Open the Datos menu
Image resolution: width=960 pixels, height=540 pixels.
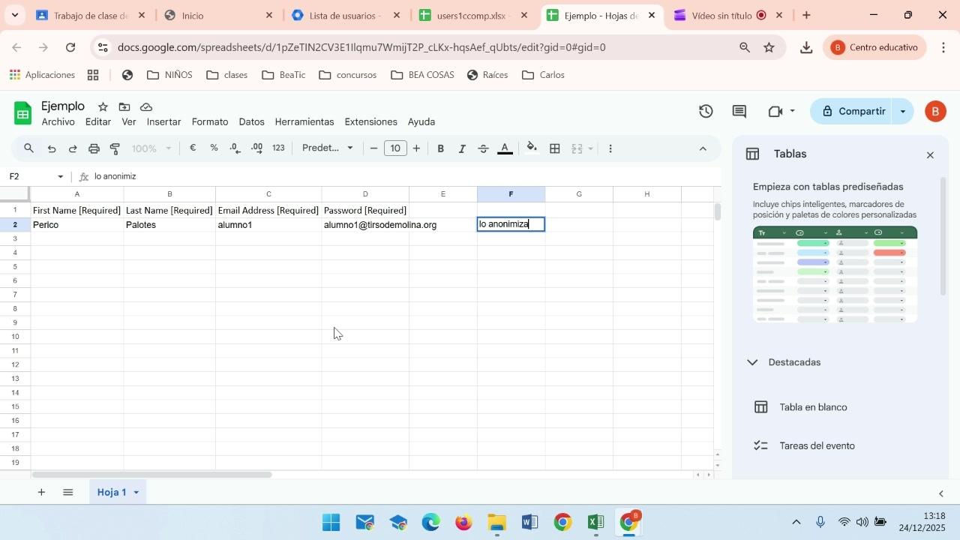(251, 121)
